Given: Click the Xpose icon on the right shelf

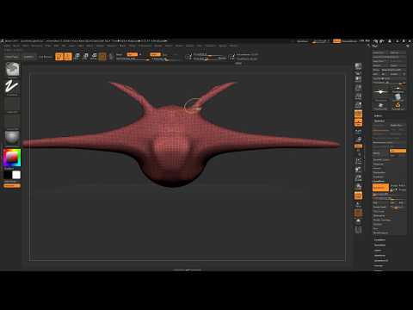Looking at the screenshot, I should tap(358, 230).
